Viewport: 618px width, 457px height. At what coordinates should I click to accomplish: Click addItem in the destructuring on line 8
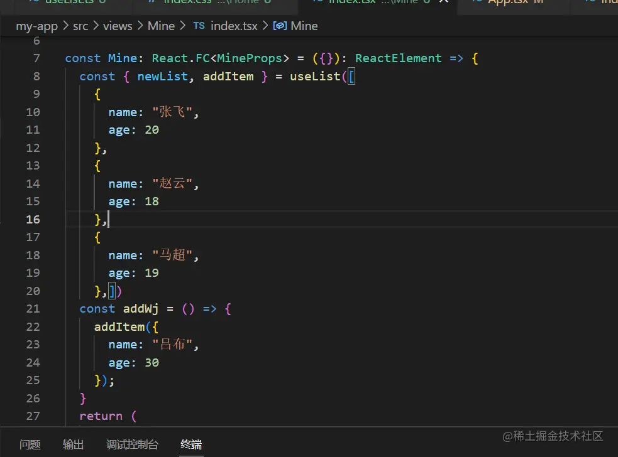228,77
